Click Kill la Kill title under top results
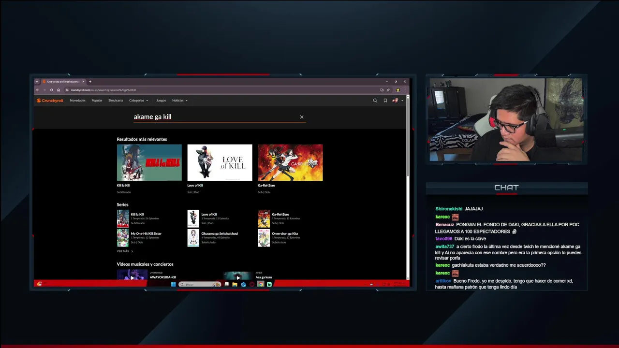 [x=123, y=186]
